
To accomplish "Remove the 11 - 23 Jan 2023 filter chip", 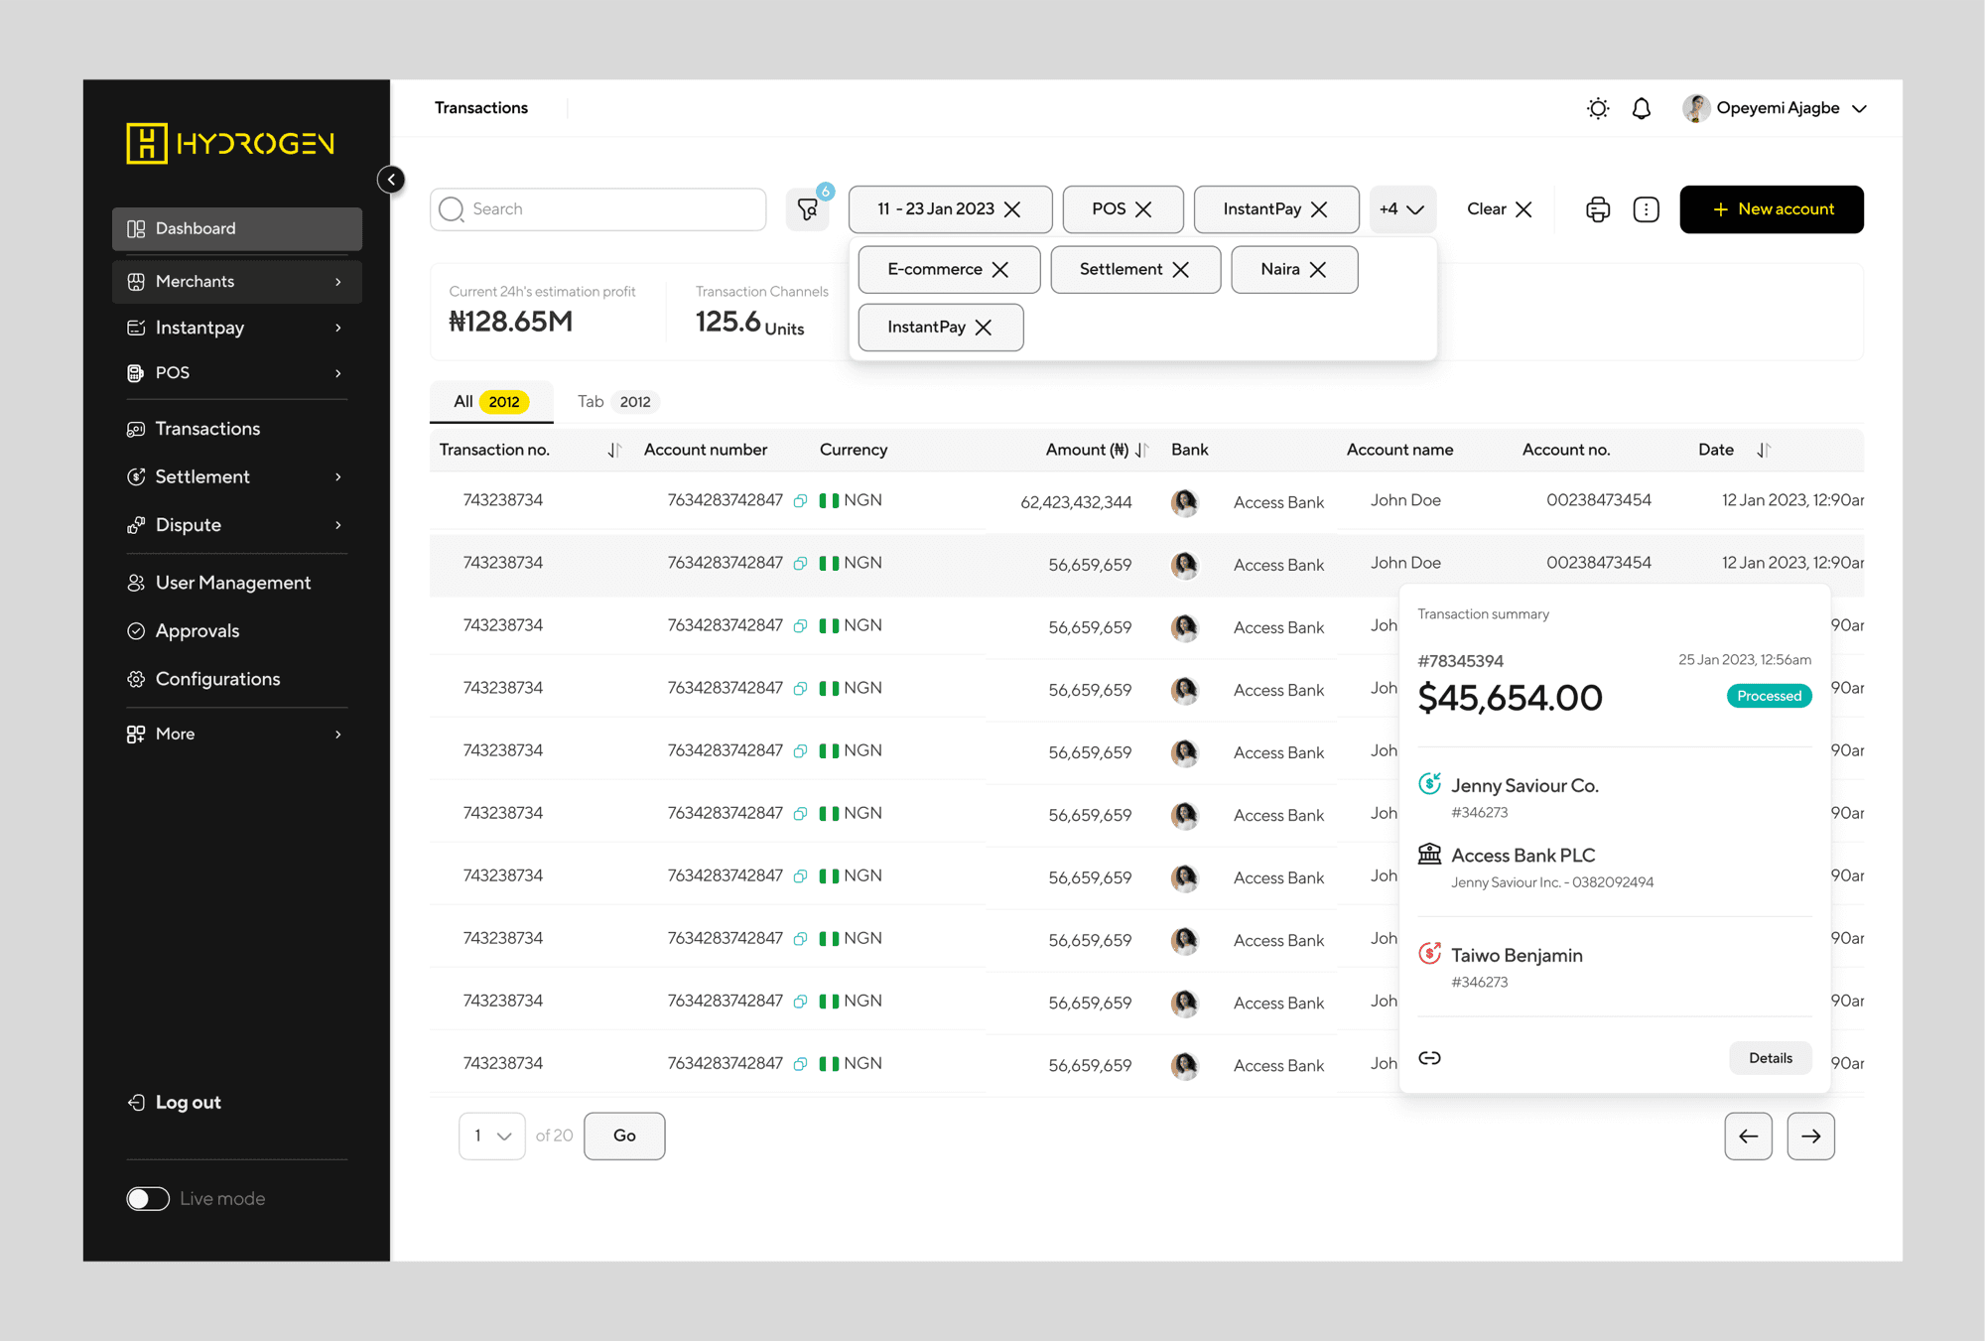I will point(1012,209).
